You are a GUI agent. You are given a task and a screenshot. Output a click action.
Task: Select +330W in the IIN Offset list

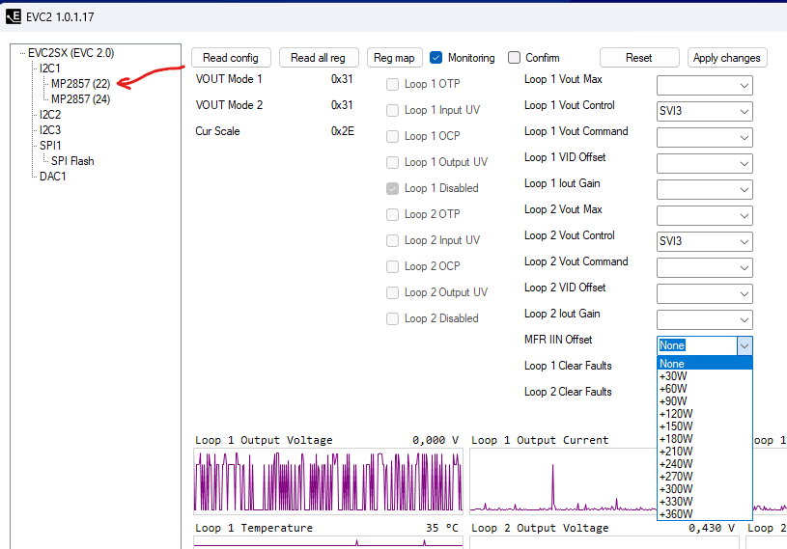[705, 502]
